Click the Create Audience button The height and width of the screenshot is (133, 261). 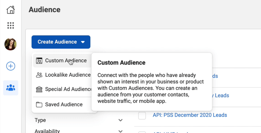[x=61, y=42]
